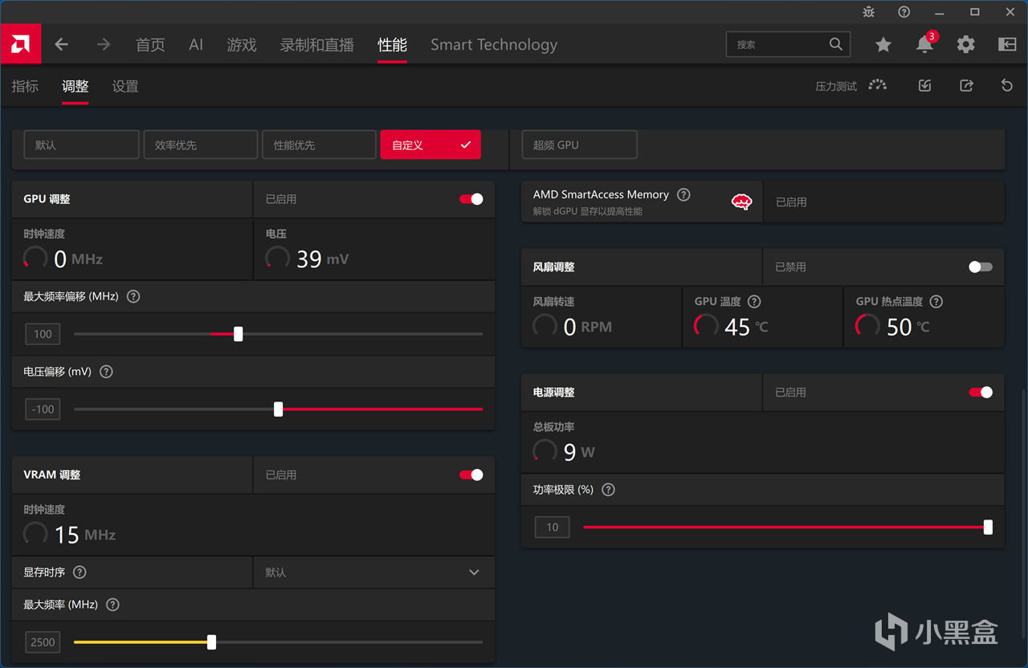This screenshot has height=668, width=1028.
Task: Click the frequency offset value box 100
Action: click(x=43, y=334)
